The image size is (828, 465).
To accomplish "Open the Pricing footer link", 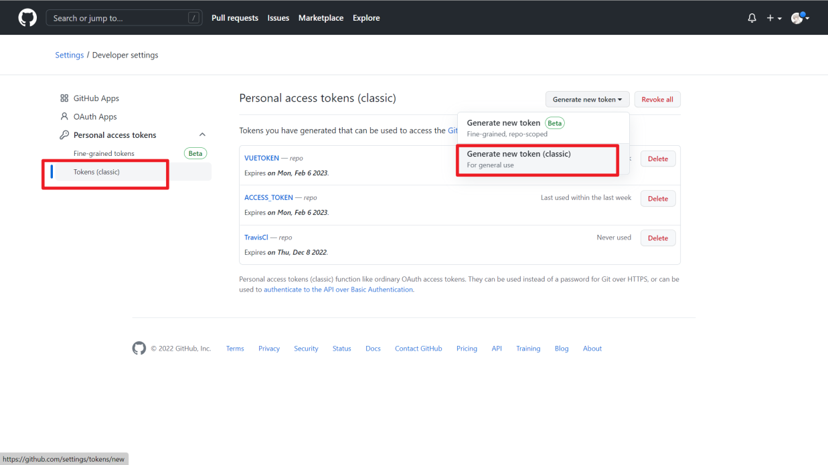I will (467, 349).
